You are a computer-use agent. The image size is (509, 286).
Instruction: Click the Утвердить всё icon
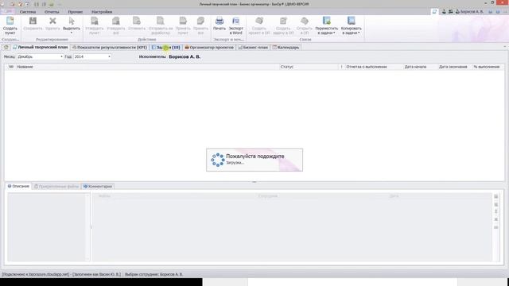pos(116,21)
